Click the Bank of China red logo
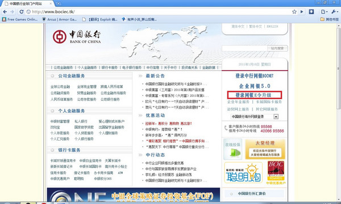This screenshot has height=204, width=341. 60,37
